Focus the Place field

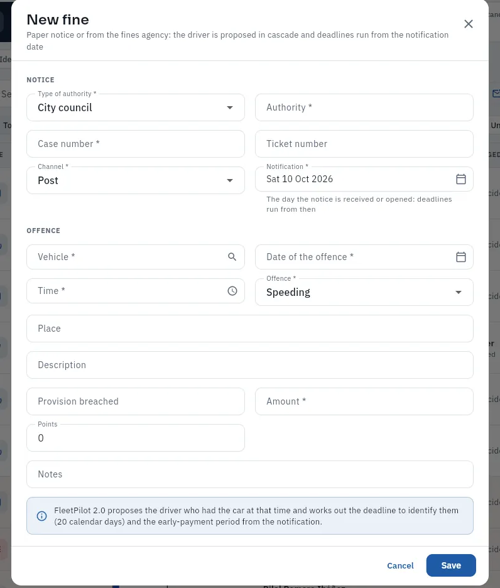(x=250, y=329)
